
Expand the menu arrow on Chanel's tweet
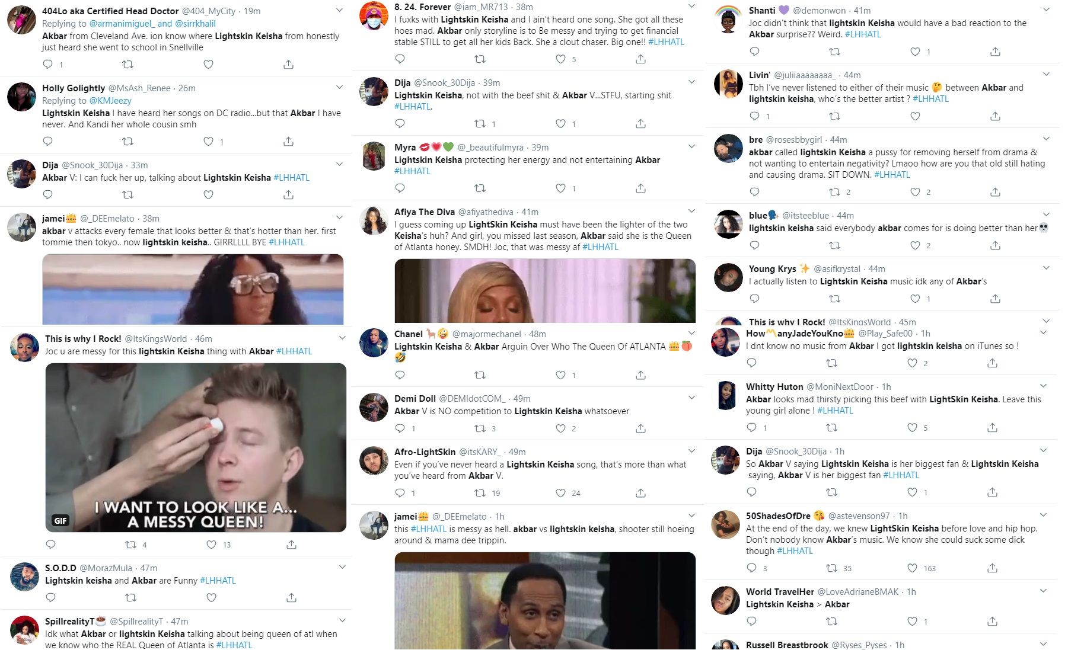691,333
